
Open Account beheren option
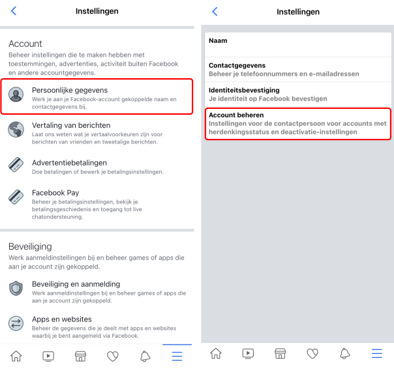click(298, 124)
